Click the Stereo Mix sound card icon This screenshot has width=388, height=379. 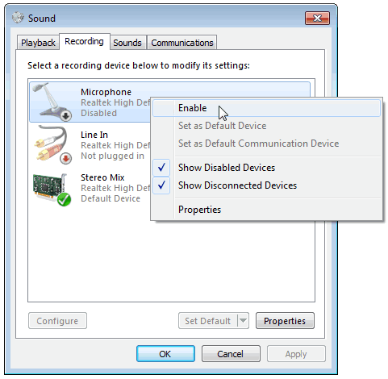[x=52, y=189]
